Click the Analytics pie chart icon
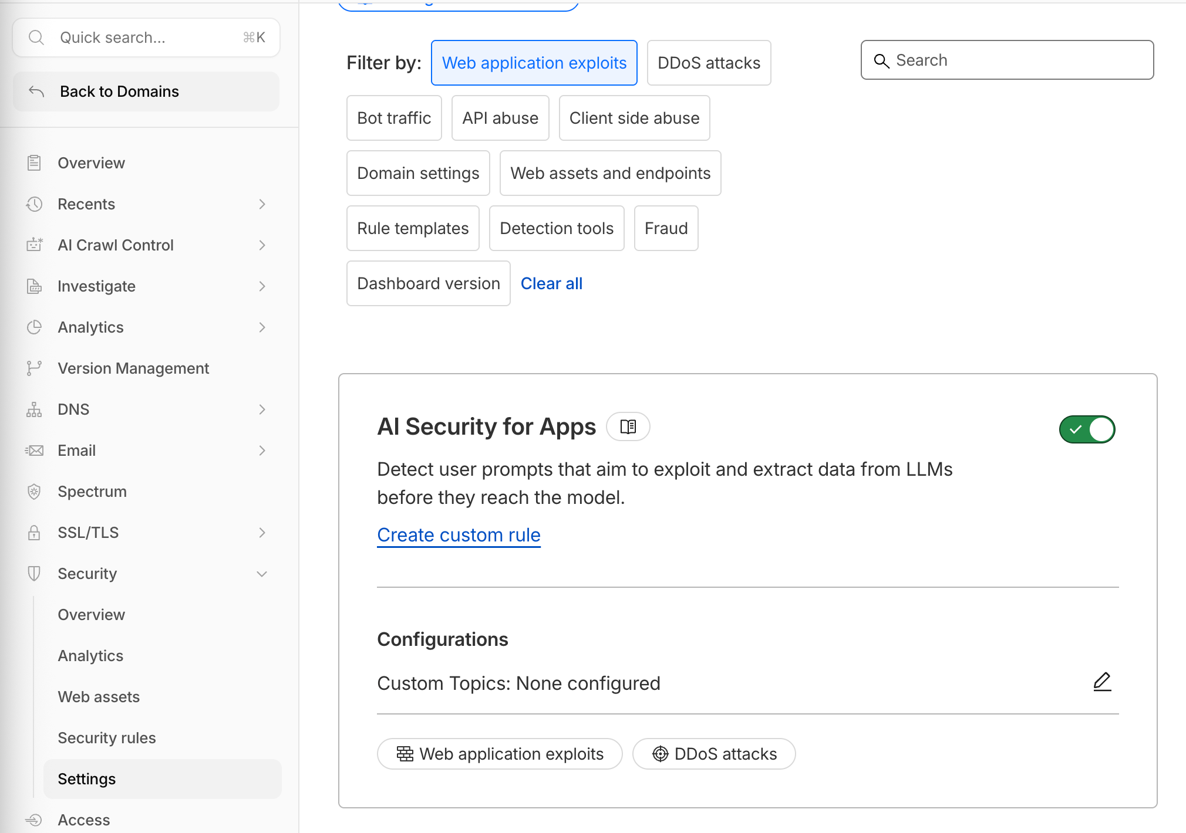This screenshot has width=1186, height=833. tap(34, 327)
